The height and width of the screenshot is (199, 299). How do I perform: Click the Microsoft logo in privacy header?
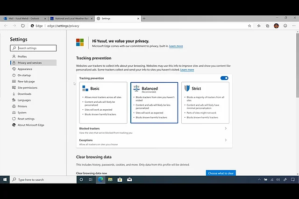coord(80,43)
